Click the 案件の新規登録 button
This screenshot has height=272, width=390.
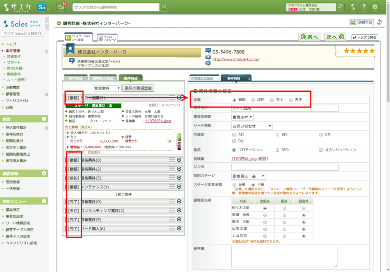[x=138, y=88]
